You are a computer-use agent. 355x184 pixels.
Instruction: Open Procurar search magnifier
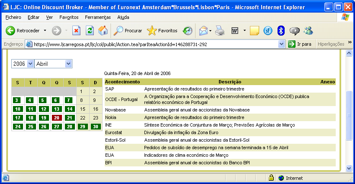pos(118,31)
